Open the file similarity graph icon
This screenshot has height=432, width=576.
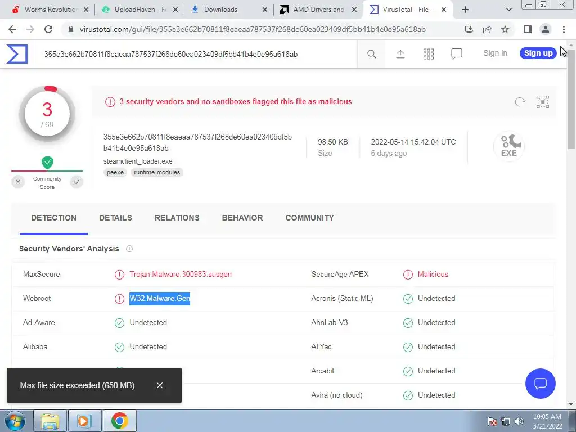tap(543, 102)
